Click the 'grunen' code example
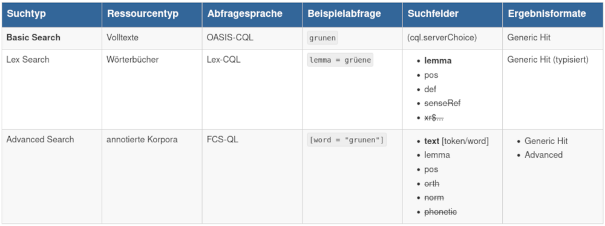 click(322, 38)
